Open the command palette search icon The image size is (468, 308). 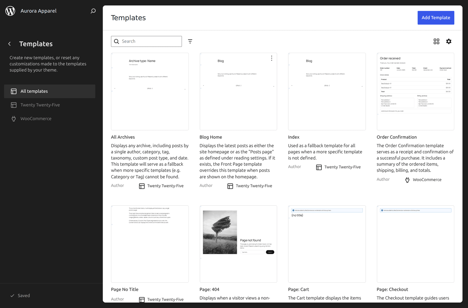[93, 11]
